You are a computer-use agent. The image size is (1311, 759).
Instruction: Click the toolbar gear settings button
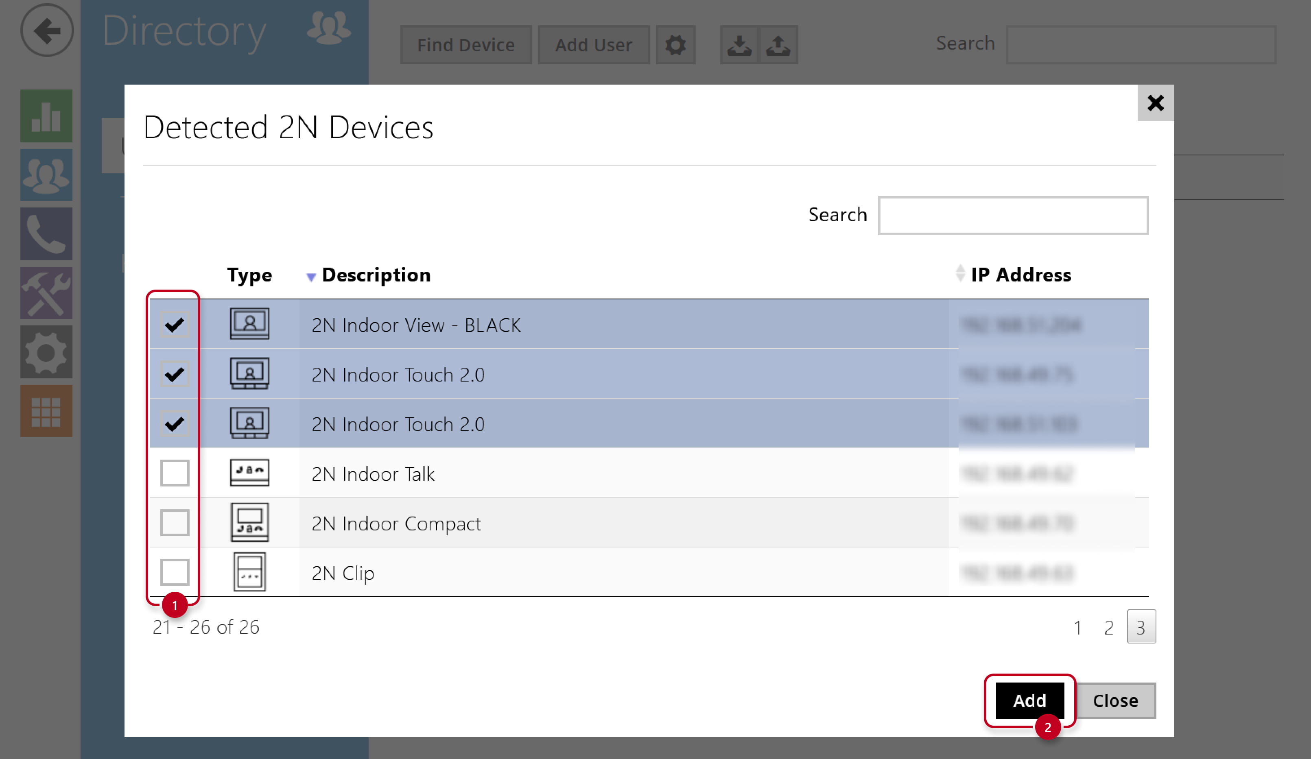675,45
